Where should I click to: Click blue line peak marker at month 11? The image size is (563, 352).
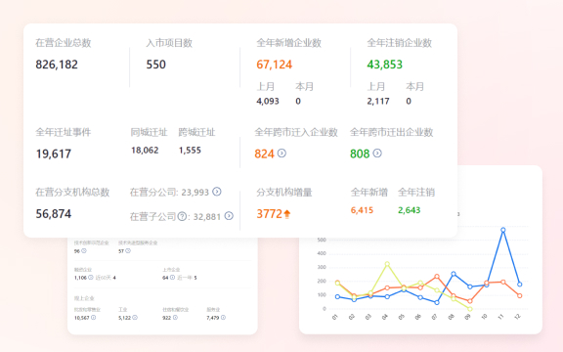point(503,230)
